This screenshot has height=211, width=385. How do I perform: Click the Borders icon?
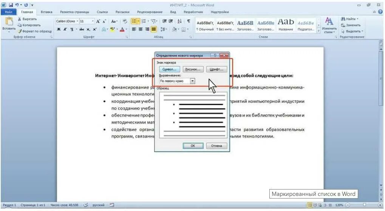click(x=183, y=29)
